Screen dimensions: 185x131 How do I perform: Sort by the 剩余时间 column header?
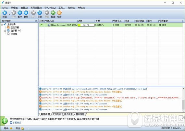[x=141, y=21]
